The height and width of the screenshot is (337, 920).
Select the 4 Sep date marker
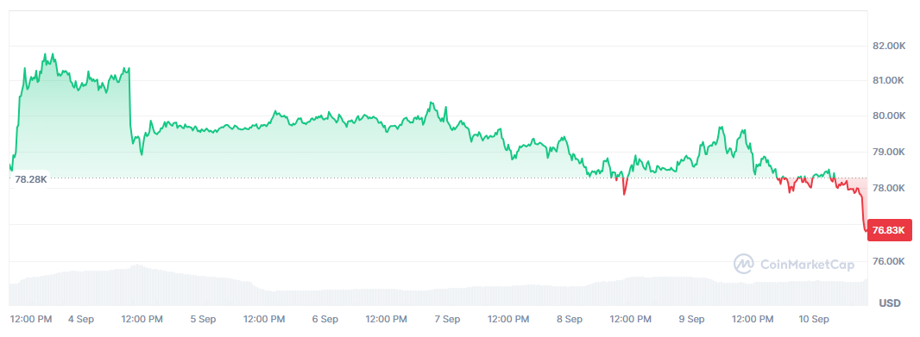(81, 320)
